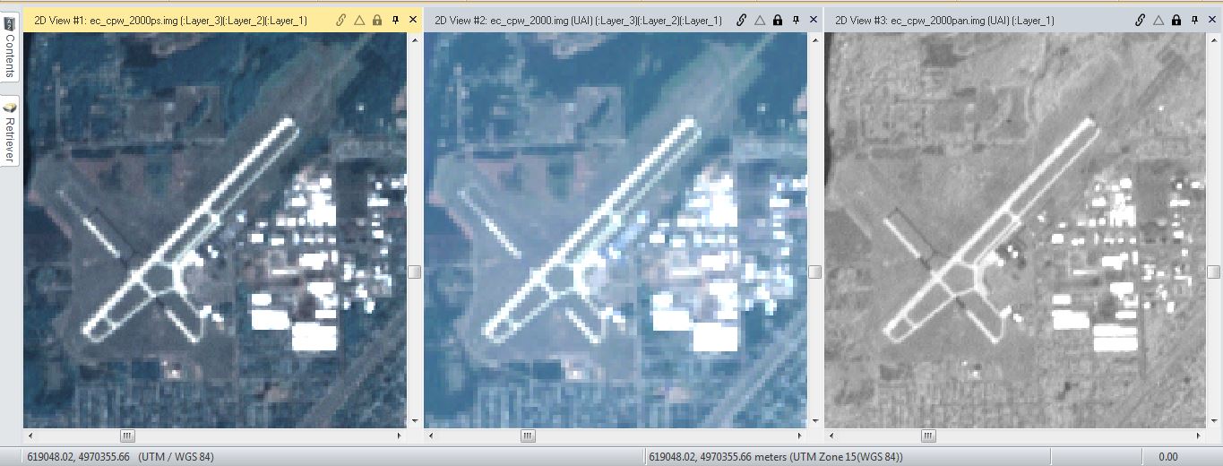Click the link views icon in 2D View #3
The height and width of the screenshot is (466, 1223).
pyautogui.click(x=1141, y=20)
